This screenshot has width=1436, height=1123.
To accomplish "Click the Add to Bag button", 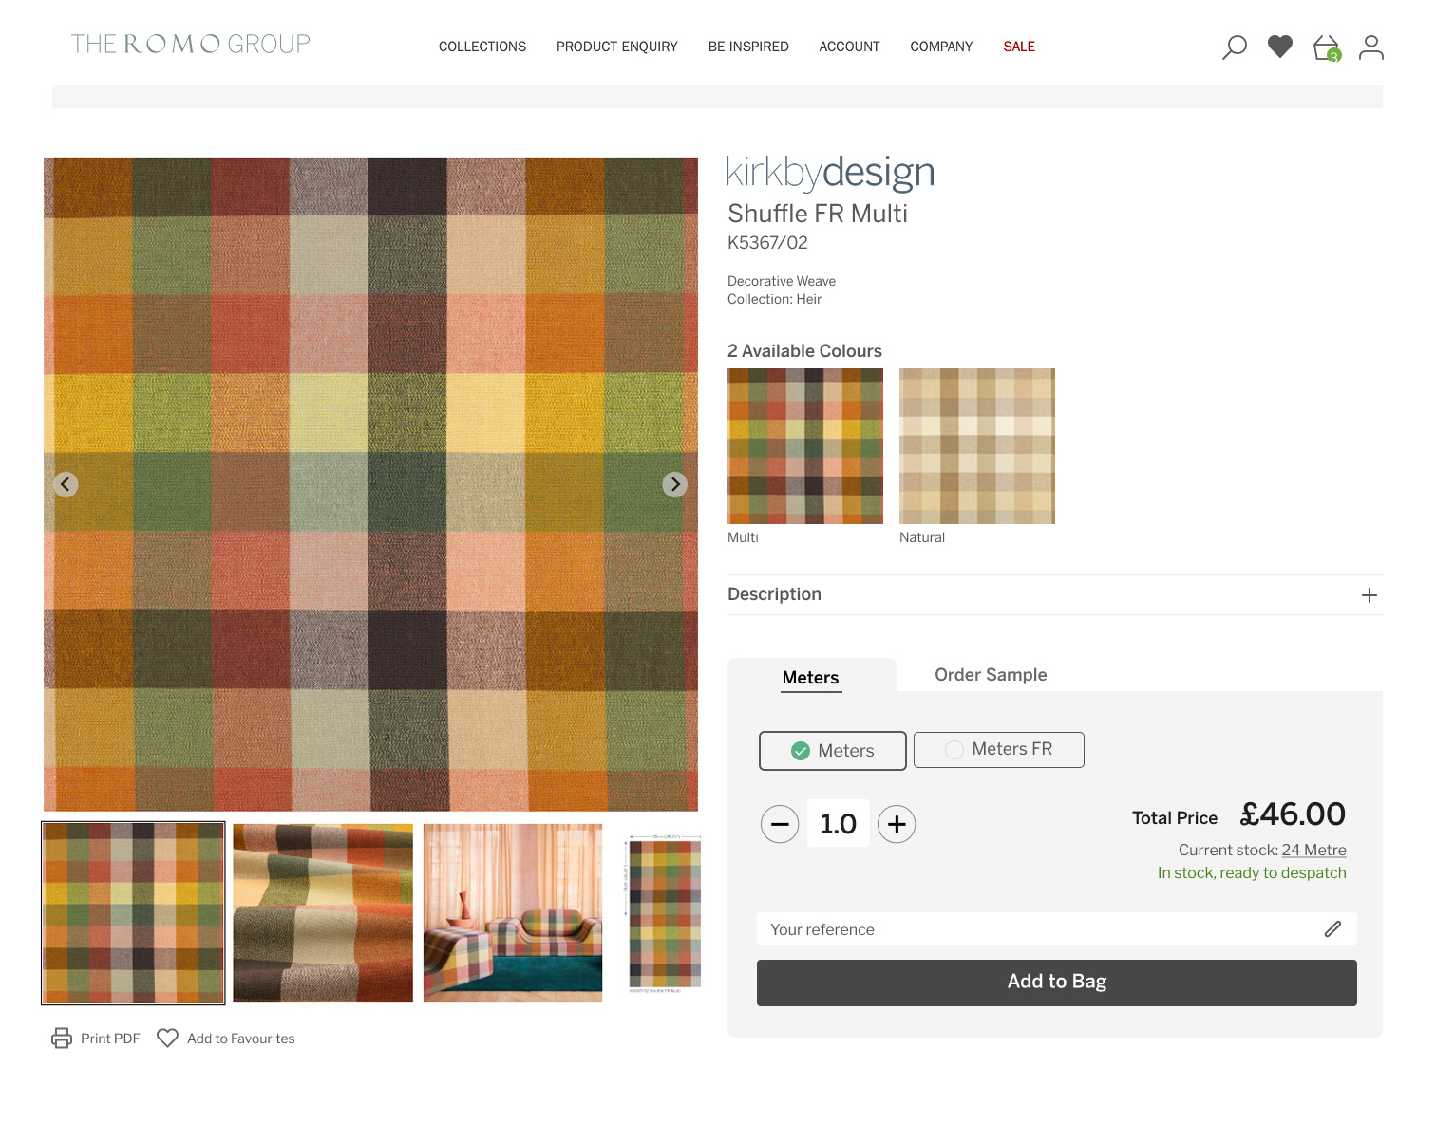I will [x=1056, y=983].
